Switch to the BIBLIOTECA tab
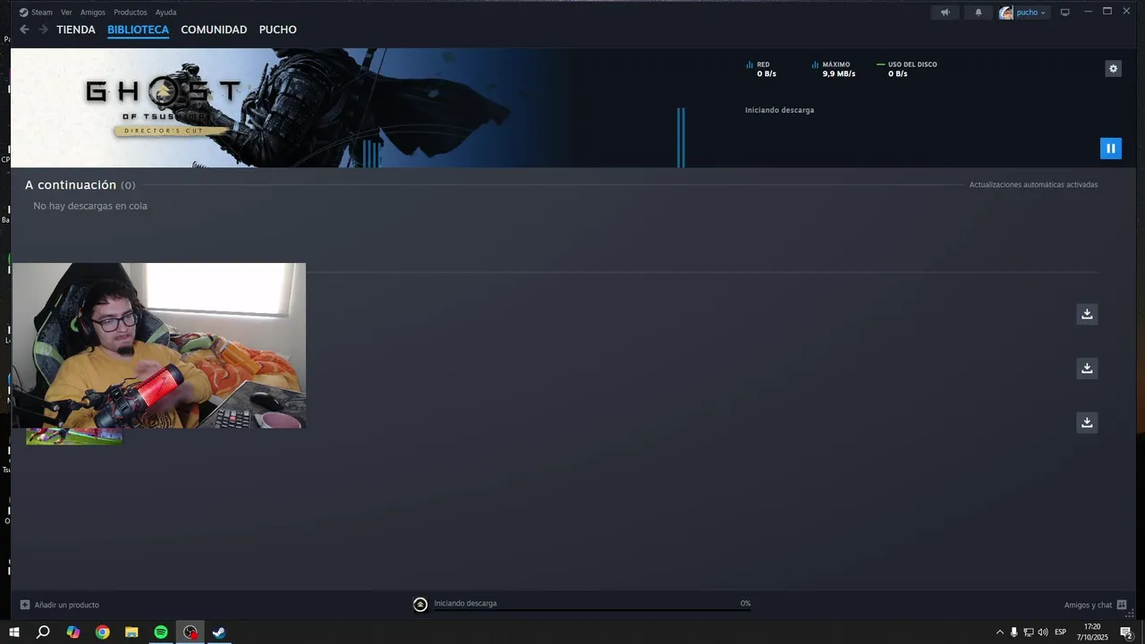 pyautogui.click(x=138, y=30)
